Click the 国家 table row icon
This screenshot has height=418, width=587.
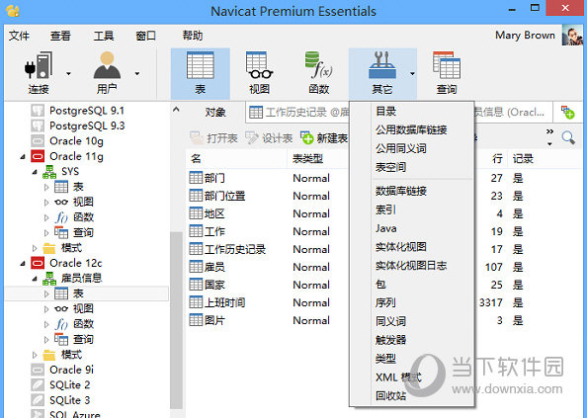196,285
